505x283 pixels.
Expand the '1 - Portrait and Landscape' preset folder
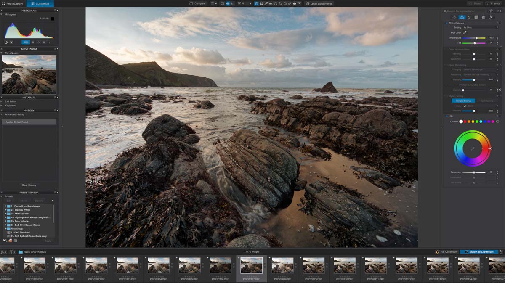point(5,206)
